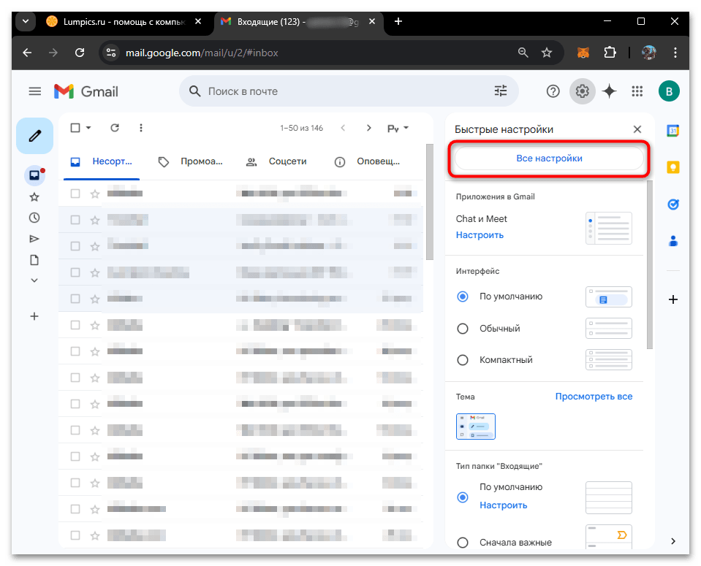701x566 pixels.
Task: Click "Настроить" under Chat и Meet
Action: pyautogui.click(x=480, y=235)
